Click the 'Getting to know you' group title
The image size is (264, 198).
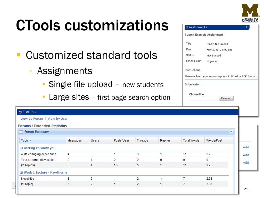tap(39, 148)
